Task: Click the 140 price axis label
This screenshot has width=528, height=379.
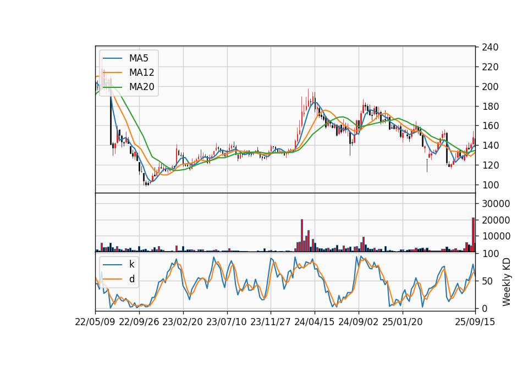Action: (490, 146)
